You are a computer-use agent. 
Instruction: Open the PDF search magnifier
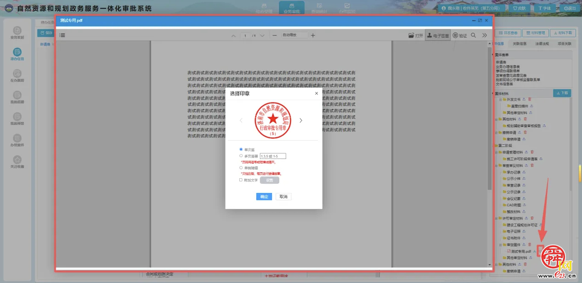[473, 35]
